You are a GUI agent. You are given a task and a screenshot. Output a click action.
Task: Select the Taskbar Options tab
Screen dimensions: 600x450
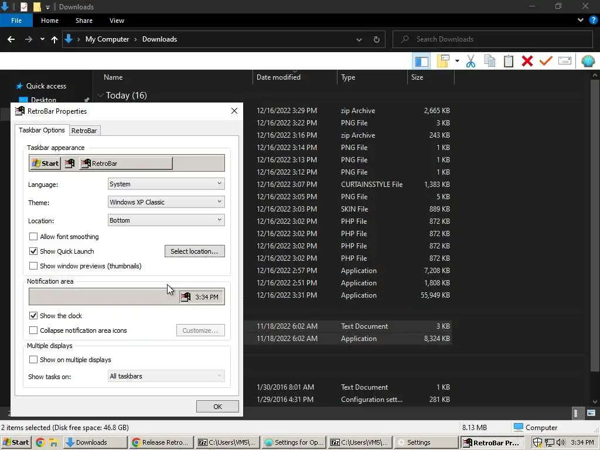pos(42,130)
